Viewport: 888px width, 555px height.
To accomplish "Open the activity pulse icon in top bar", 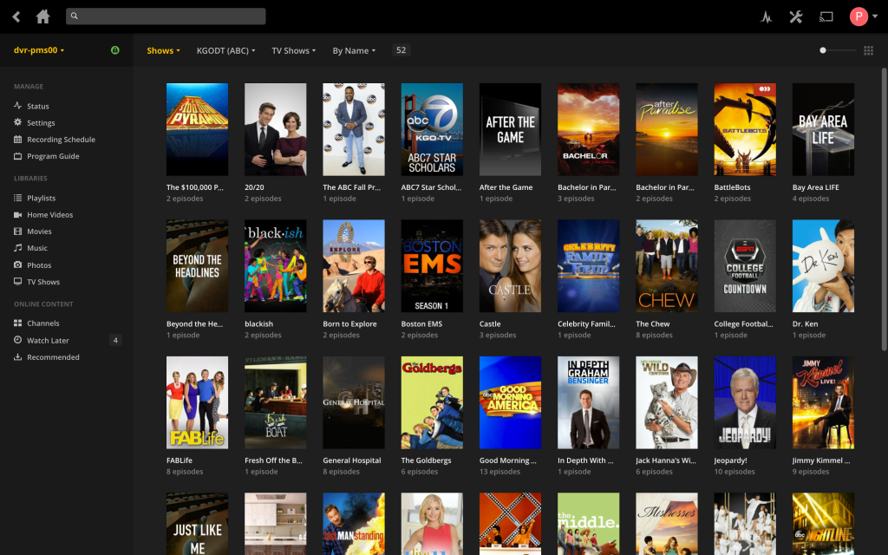I will 767,16.
